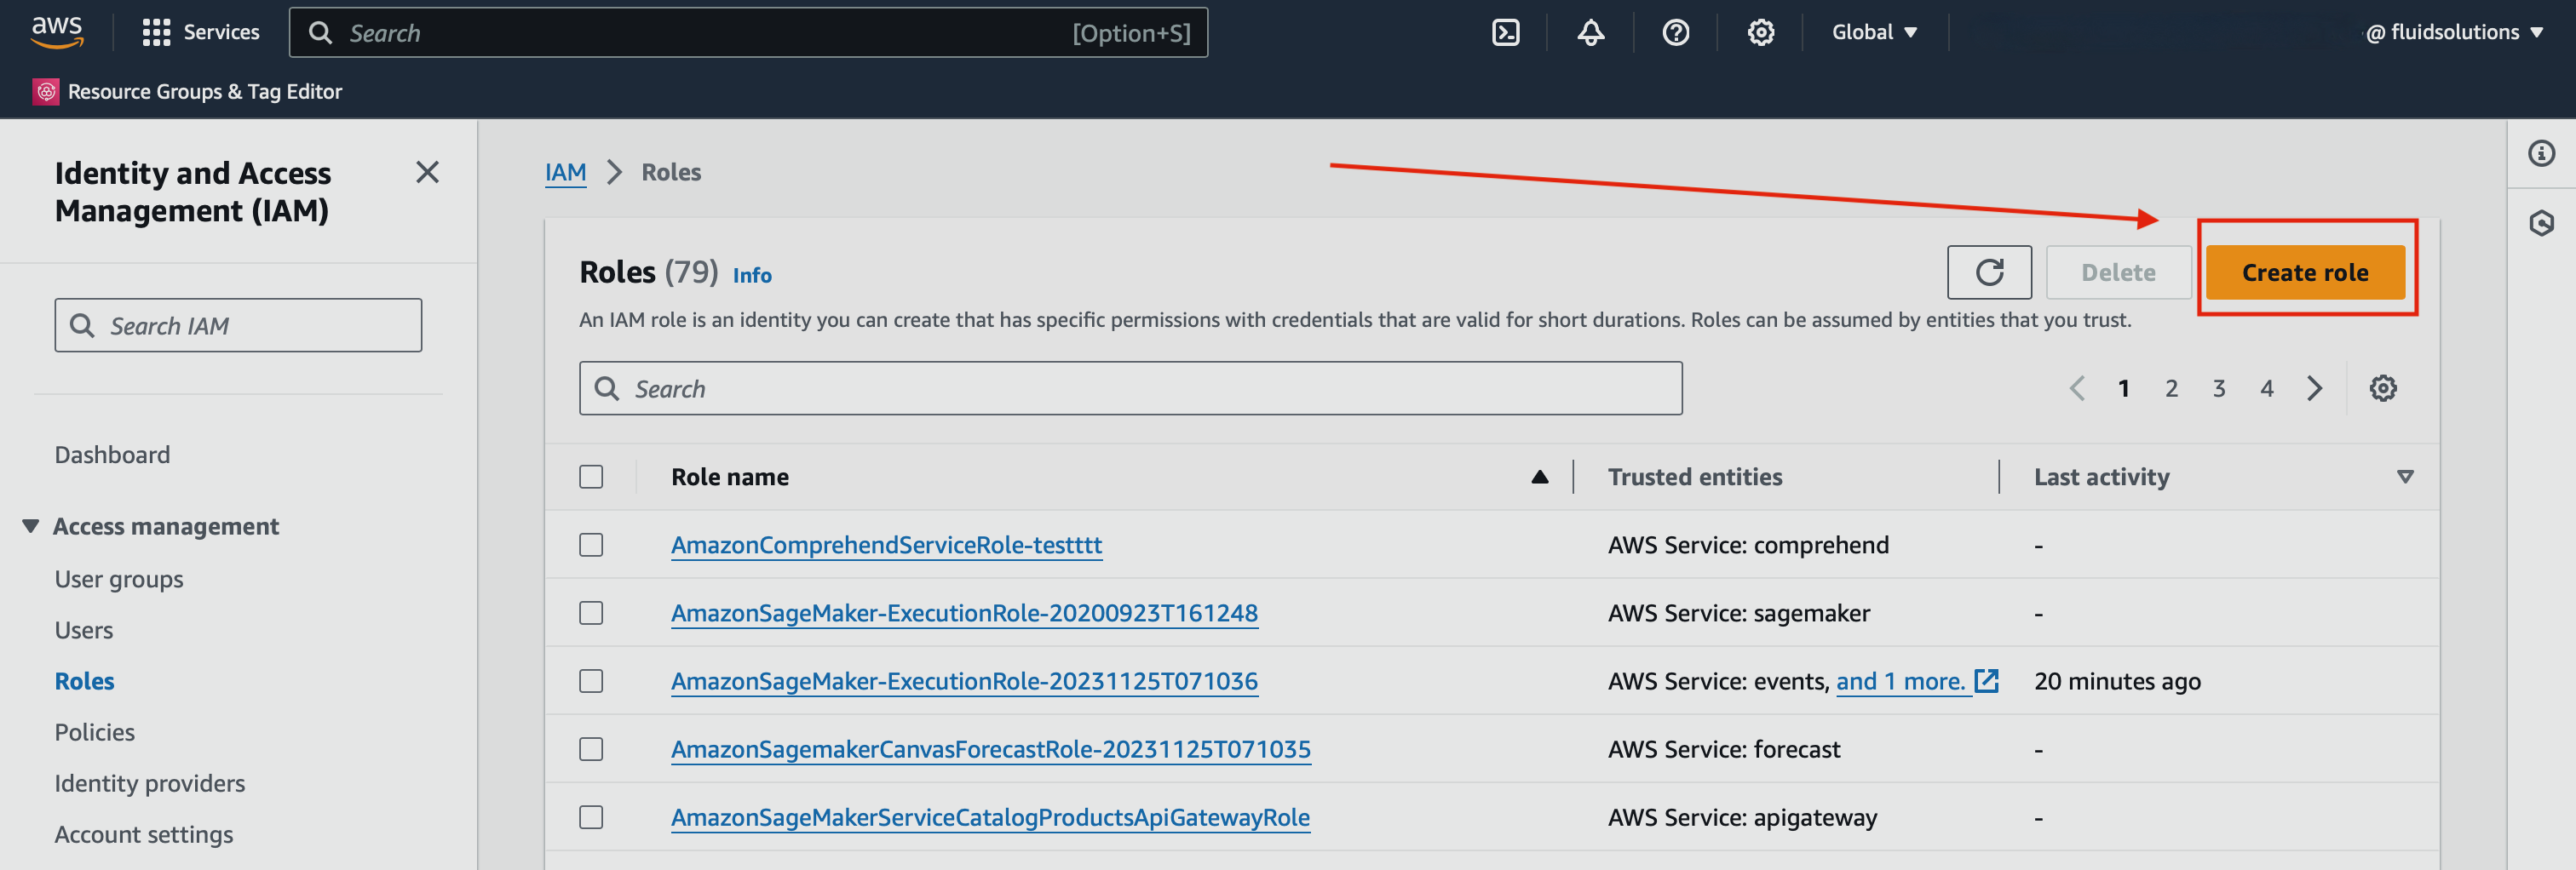Image resolution: width=2576 pixels, height=870 pixels.
Task: Close the IAM navigation sidebar
Action: pos(428,172)
